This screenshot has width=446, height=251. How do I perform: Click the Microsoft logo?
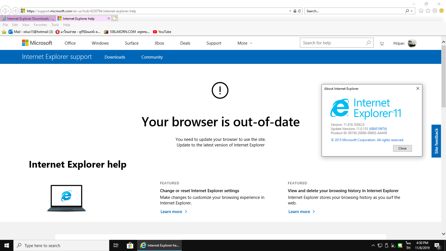coord(37,43)
